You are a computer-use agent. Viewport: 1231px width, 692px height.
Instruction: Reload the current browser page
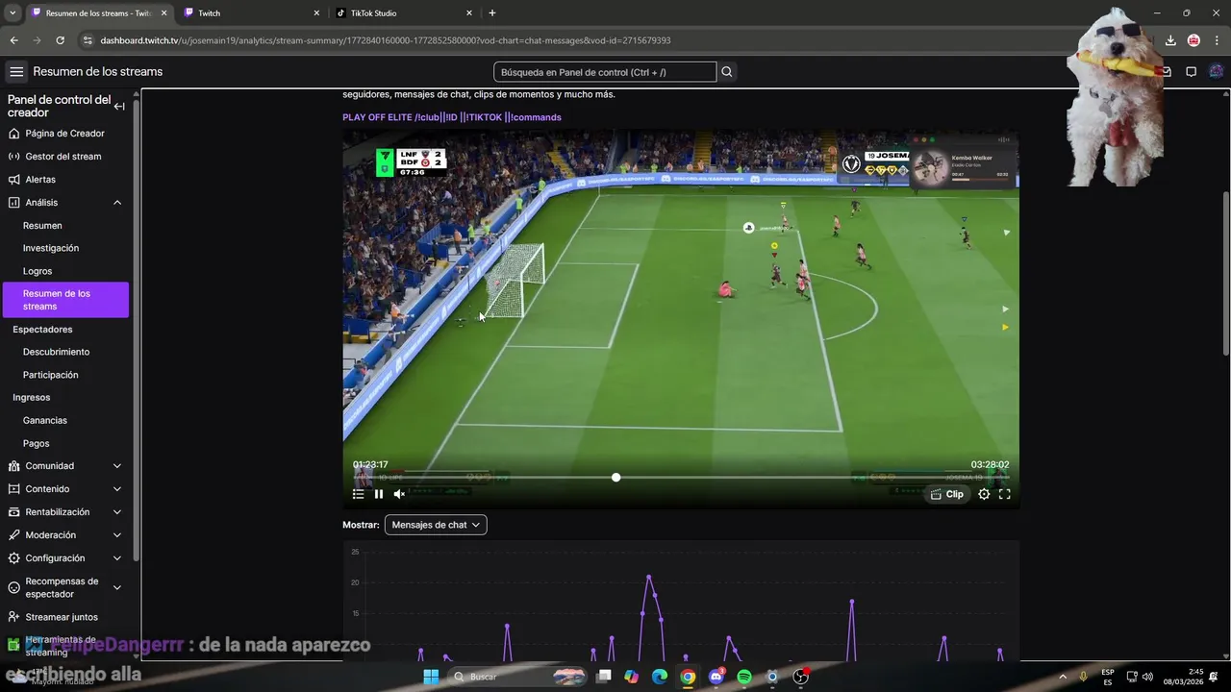click(x=60, y=40)
